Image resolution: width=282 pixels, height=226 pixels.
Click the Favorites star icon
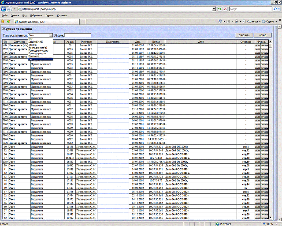point(3,21)
